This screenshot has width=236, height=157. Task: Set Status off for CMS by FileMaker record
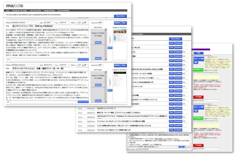[x=83, y=23]
